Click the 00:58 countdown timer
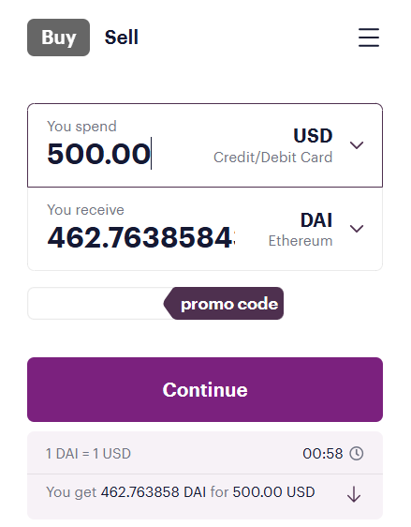Screen dimensions: 411x527 323,454
